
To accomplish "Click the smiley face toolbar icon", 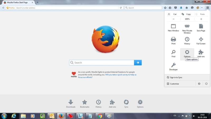I will [198, 8].
